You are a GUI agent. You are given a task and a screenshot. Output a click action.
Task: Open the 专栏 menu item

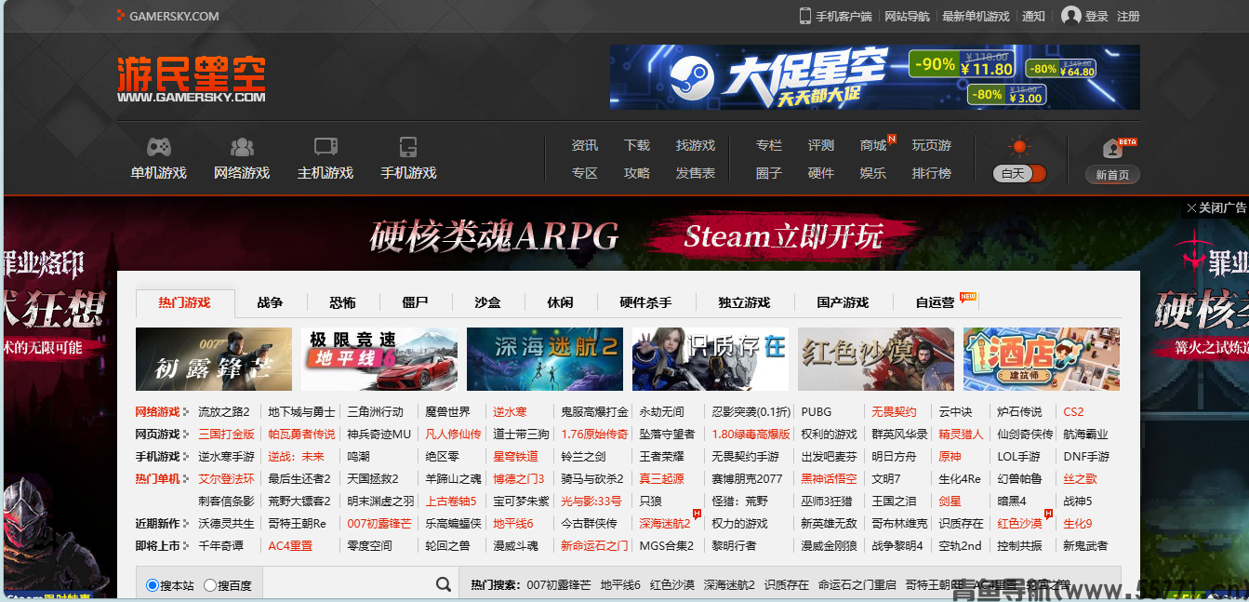(769, 145)
